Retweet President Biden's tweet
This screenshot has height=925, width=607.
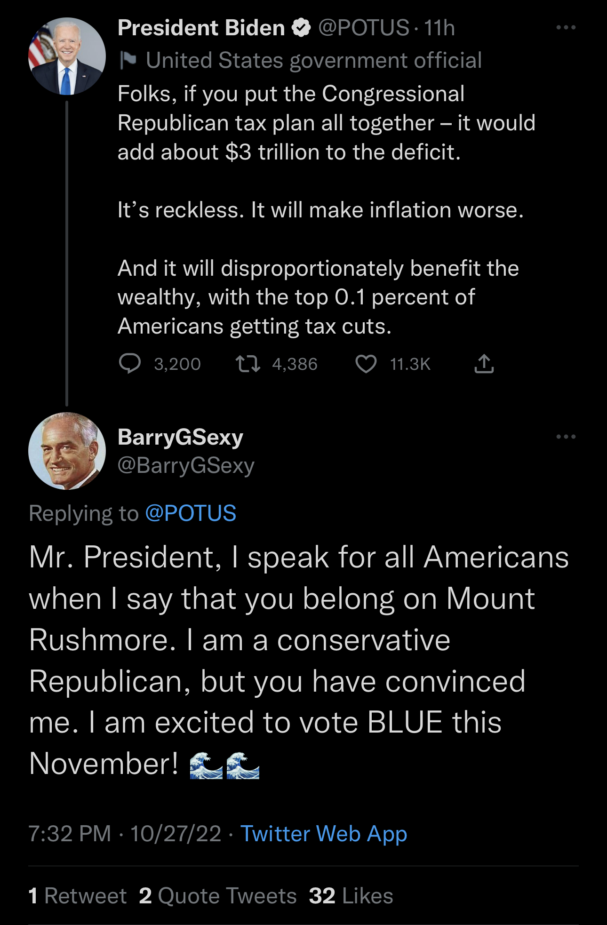pos(248,364)
